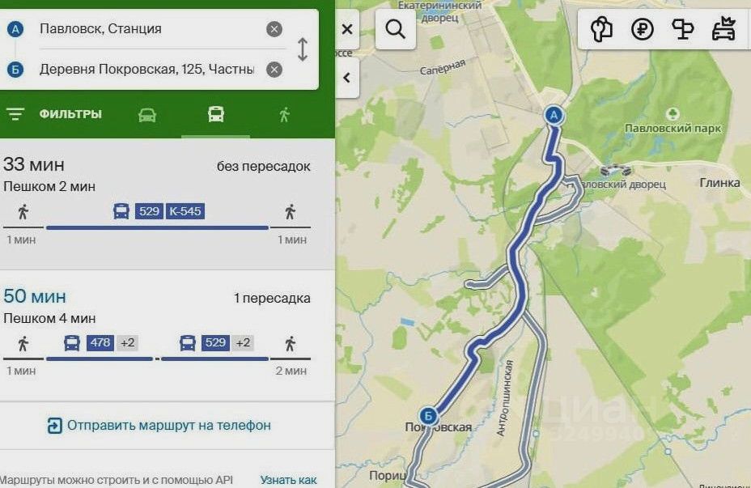Swap start and destination points
Screen dimensions: 751x488
coord(302,49)
